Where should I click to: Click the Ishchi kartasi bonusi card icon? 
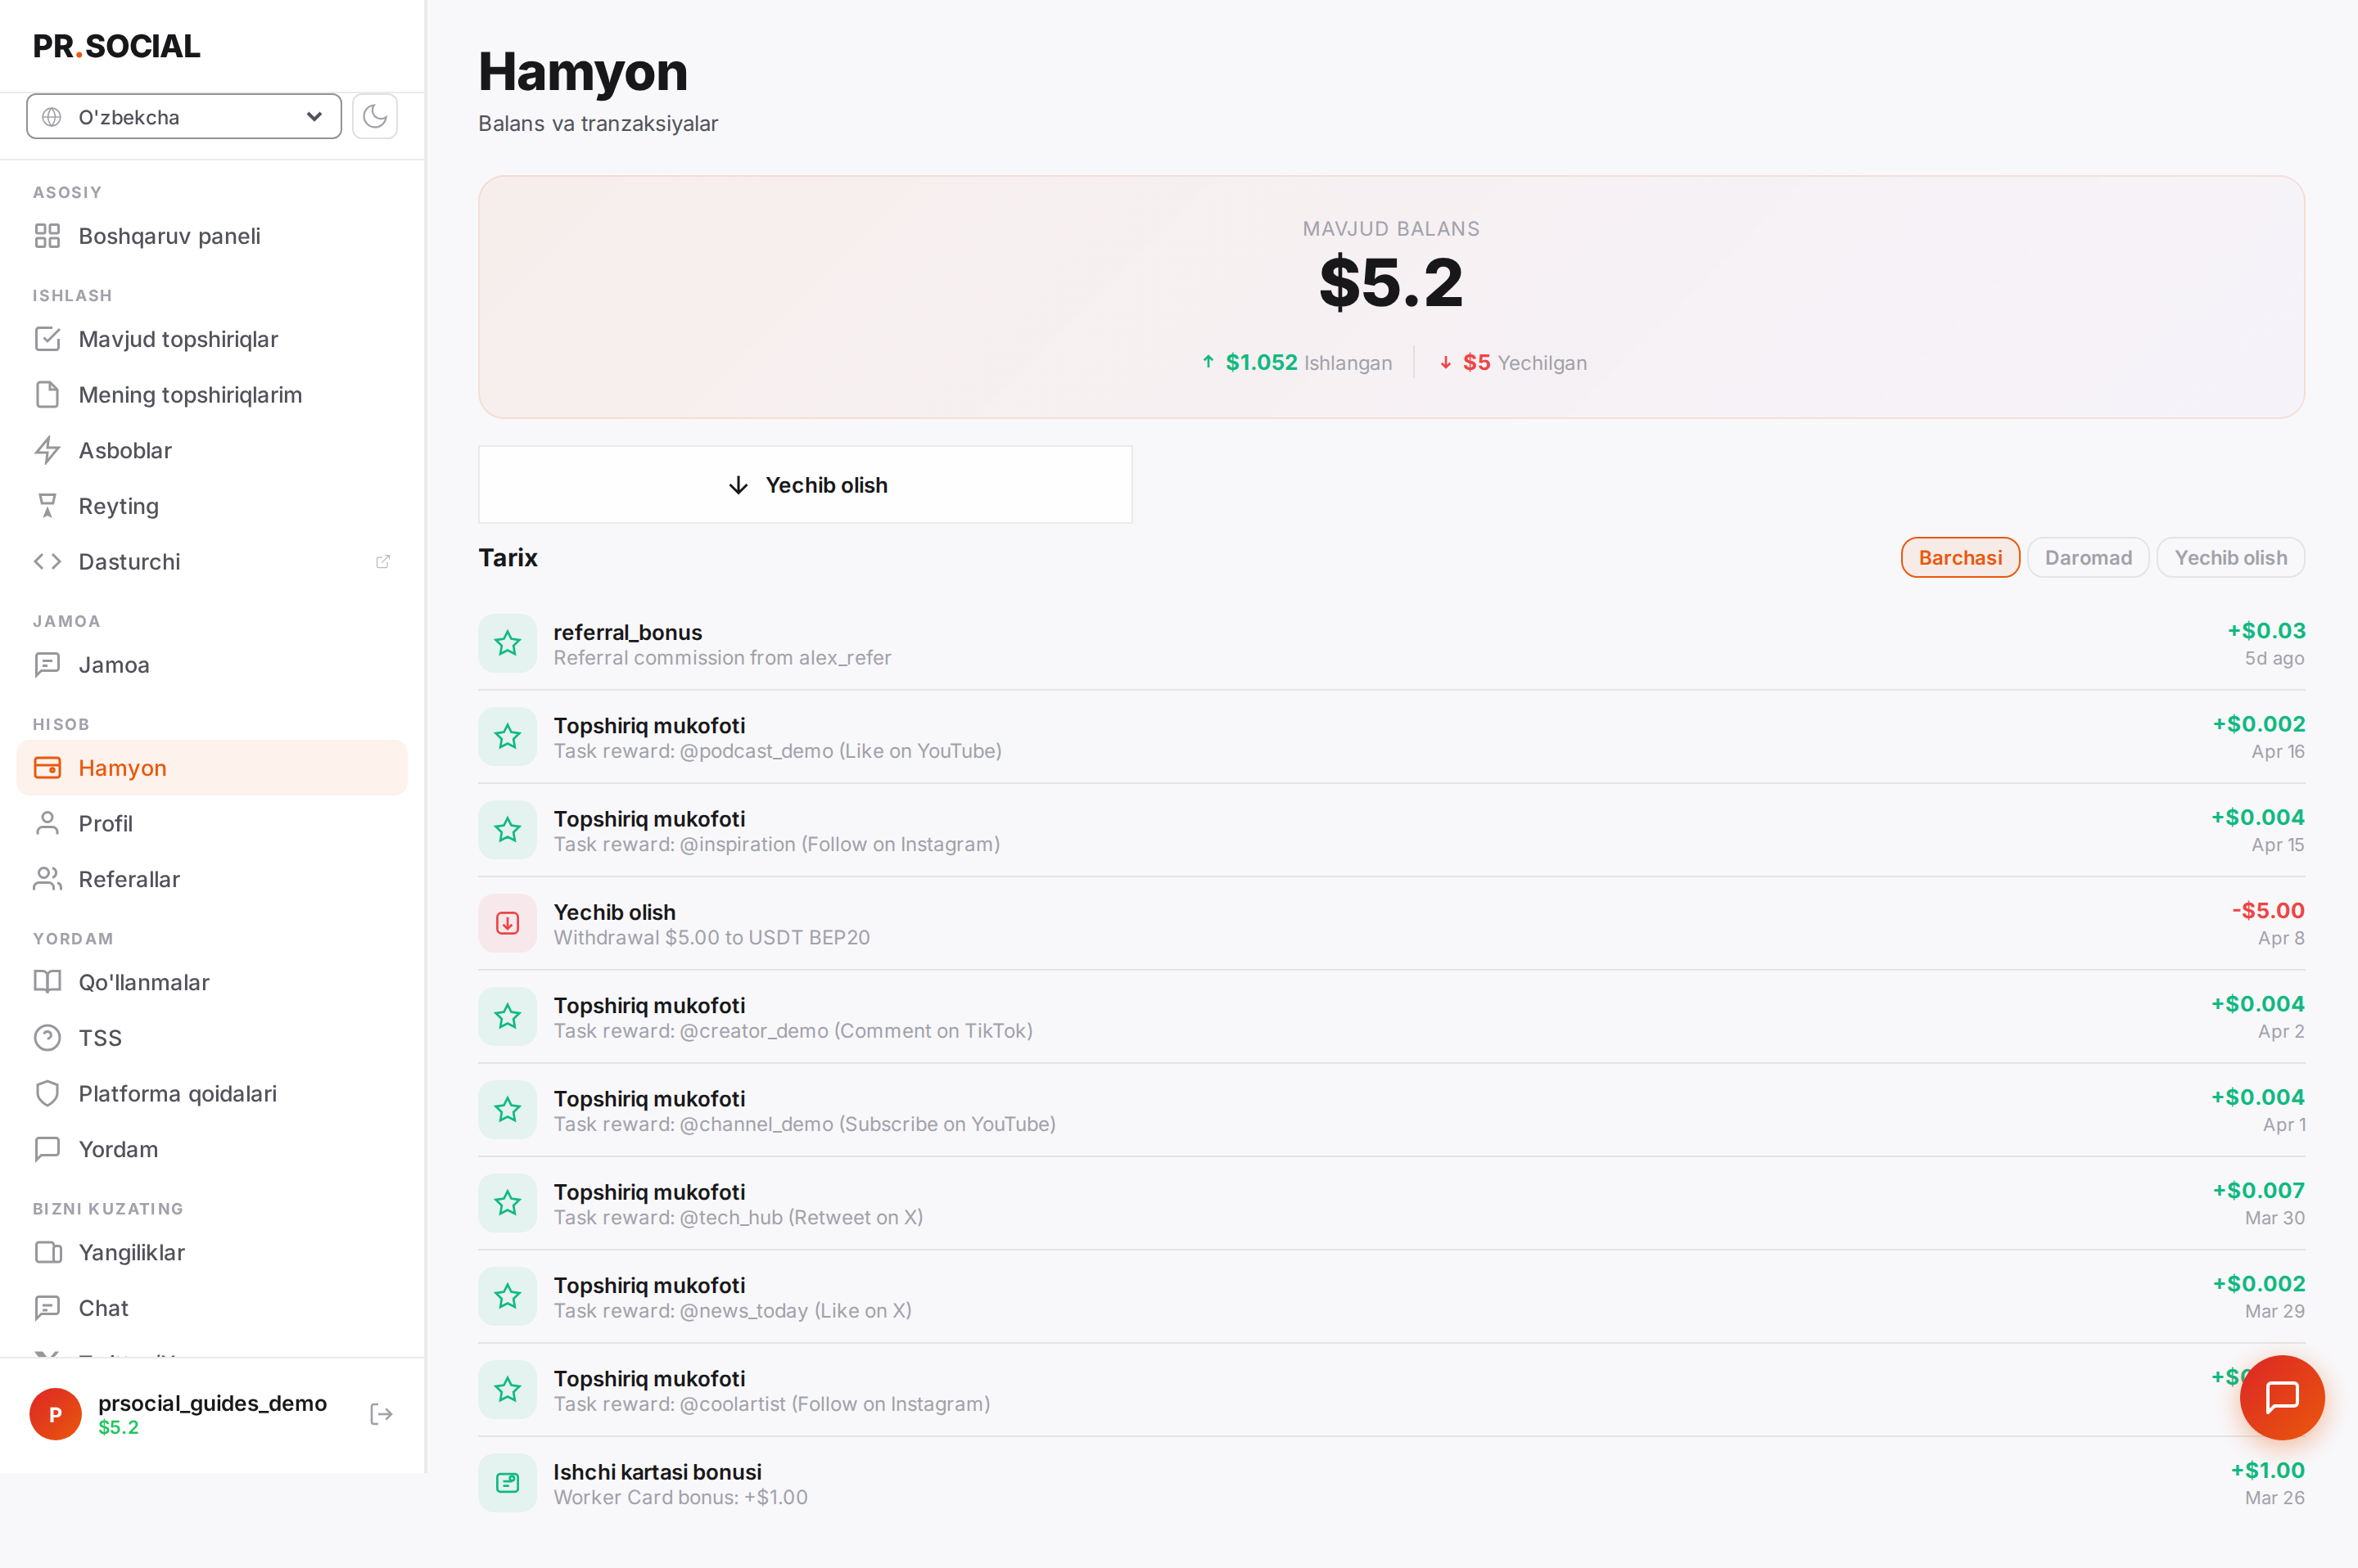pos(508,1483)
